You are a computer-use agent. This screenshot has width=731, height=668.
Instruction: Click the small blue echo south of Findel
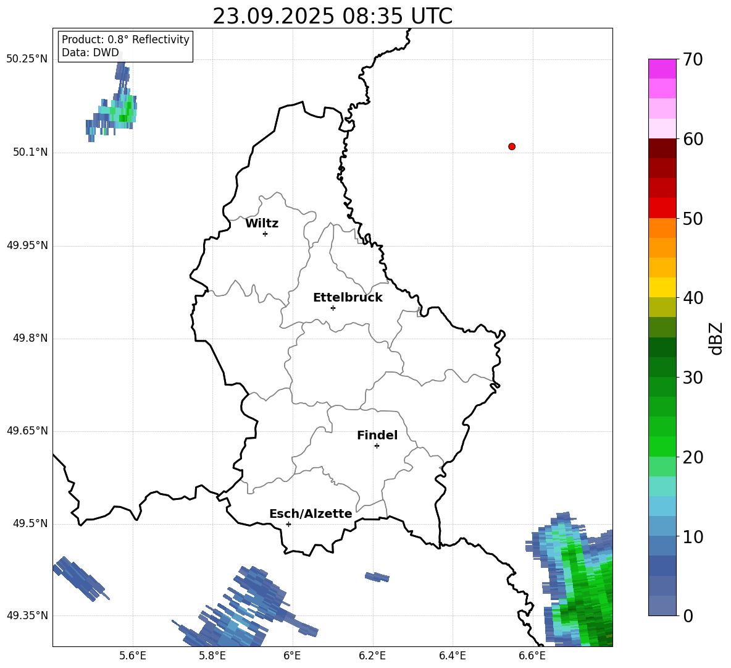click(x=377, y=577)
